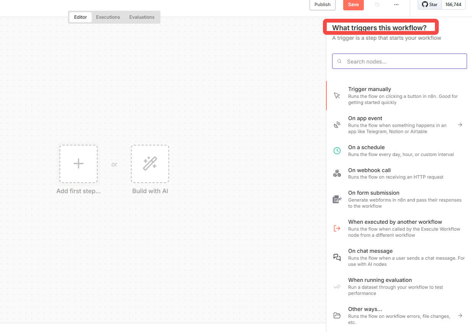Click the Publish button

322,5
